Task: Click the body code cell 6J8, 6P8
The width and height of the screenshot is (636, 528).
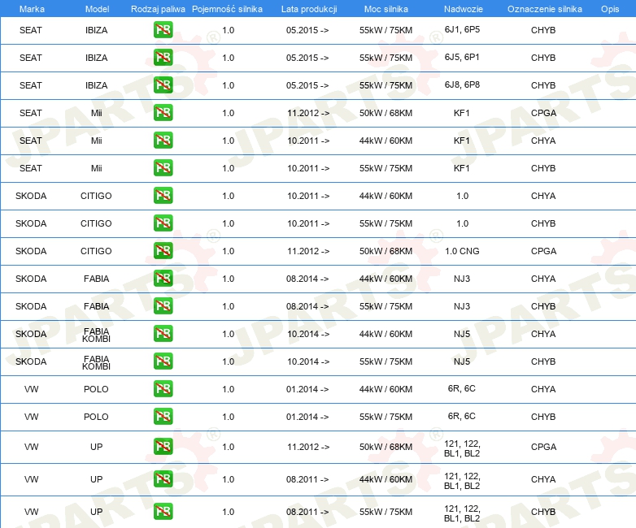Action: click(x=462, y=84)
